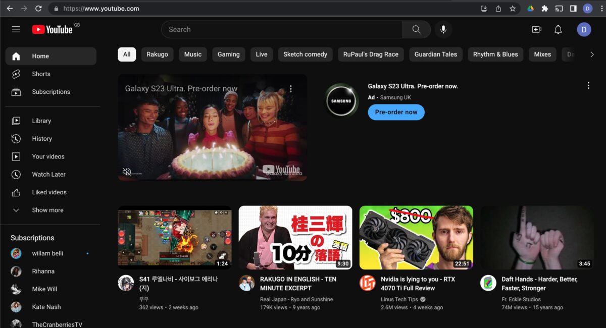The height and width of the screenshot is (328, 606).
Task: Open Liked videos in sidebar
Action: pos(50,192)
